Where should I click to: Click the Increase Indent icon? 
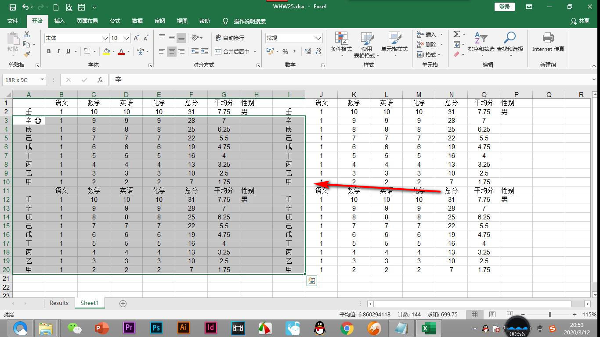(204, 51)
